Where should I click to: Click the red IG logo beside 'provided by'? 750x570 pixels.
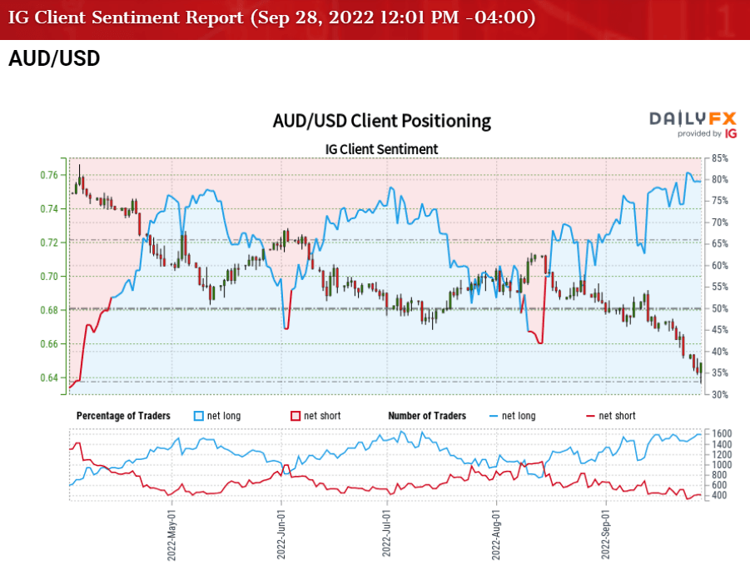[x=731, y=133]
